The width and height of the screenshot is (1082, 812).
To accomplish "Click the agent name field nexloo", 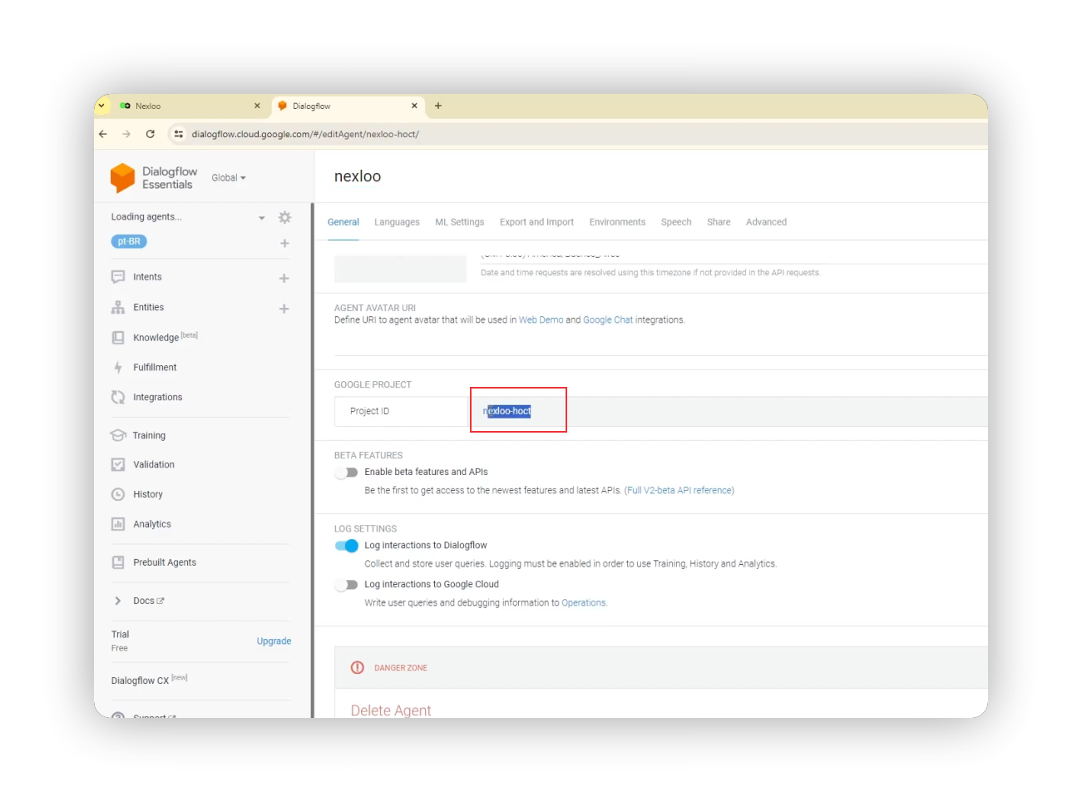I will pyautogui.click(x=358, y=176).
